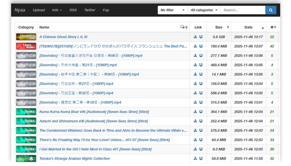Open A Chinese Ghost Story I, II, III
Screen dimensions: 291x166
pos(63,37)
